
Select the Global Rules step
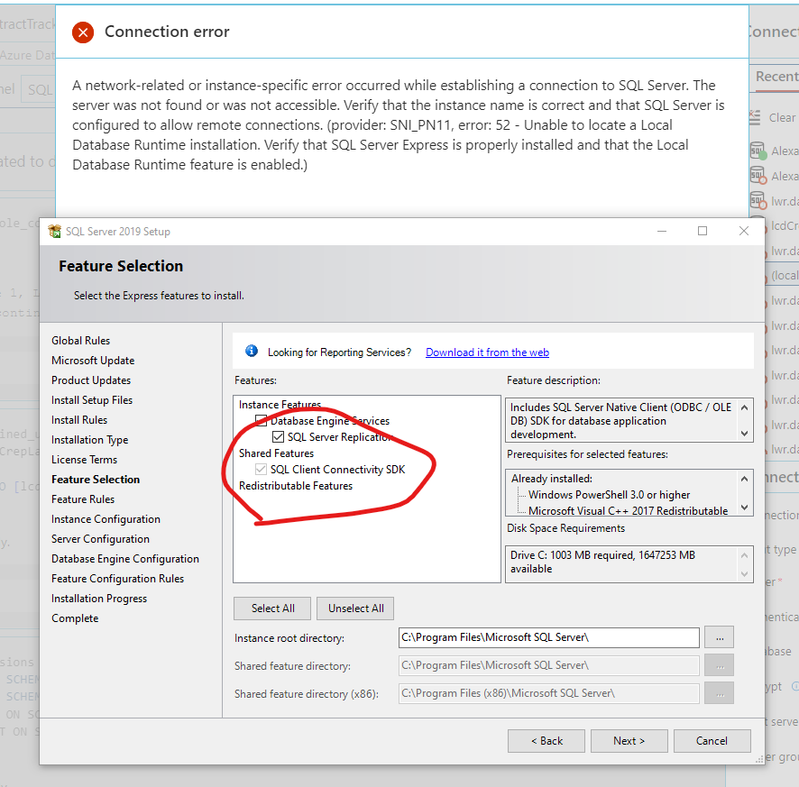click(80, 341)
